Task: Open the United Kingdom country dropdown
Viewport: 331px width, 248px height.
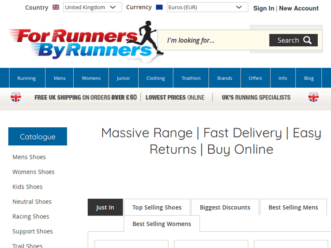Action: click(x=93, y=7)
